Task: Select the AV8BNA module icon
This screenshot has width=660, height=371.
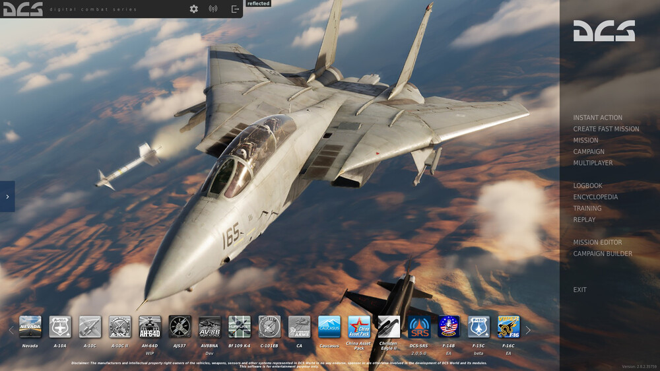Action: [210, 327]
